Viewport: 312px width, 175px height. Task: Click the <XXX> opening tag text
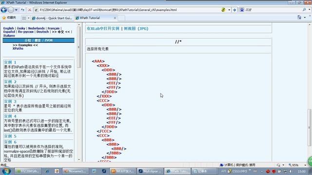point(103,66)
